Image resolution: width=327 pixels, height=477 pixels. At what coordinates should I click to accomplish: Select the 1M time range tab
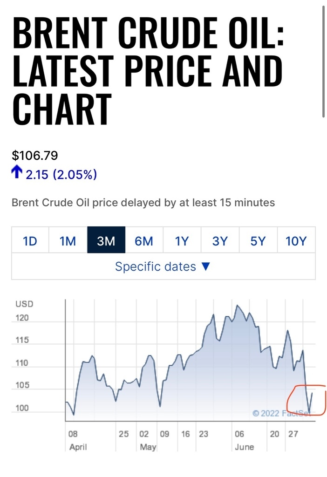68,241
